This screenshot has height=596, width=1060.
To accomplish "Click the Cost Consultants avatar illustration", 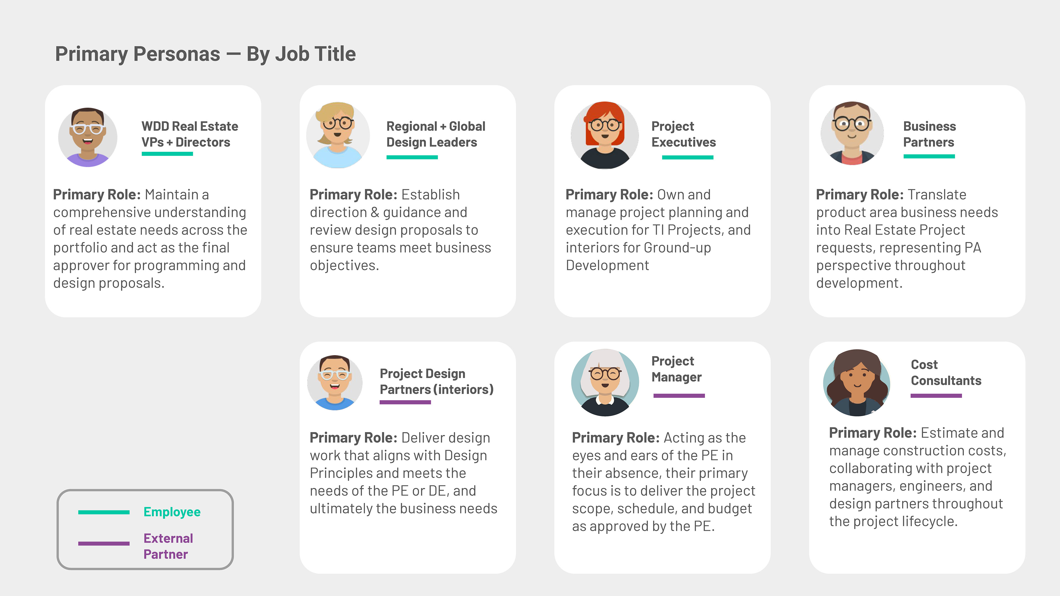I will (857, 382).
